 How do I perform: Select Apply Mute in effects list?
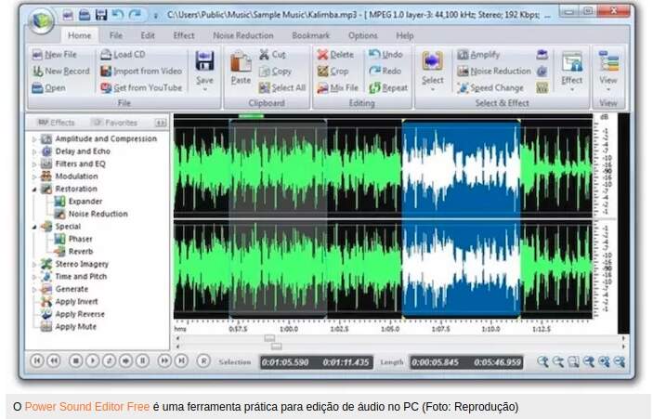point(76,326)
